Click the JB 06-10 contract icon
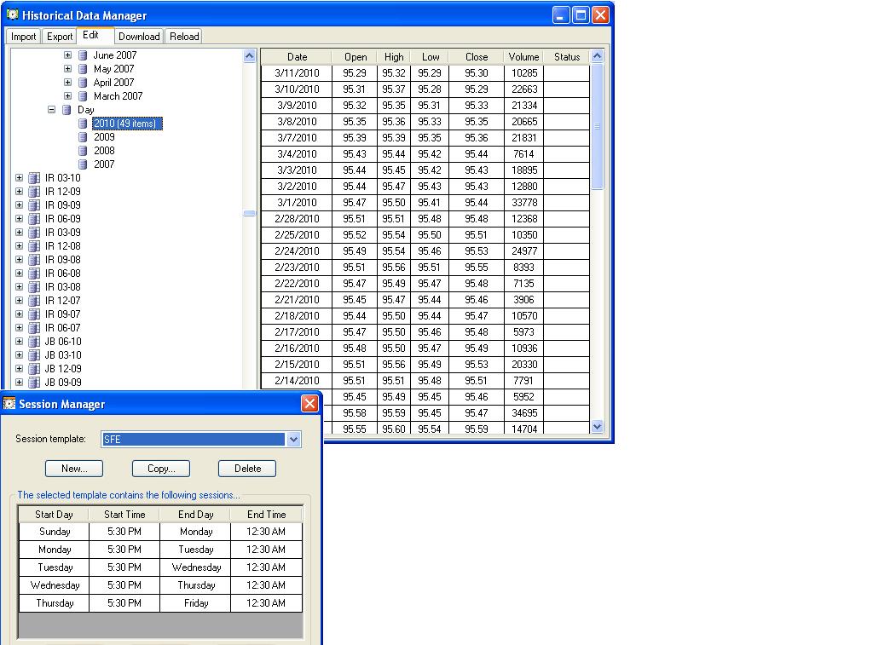This screenshot has height=645, width=873. point(34,342)
